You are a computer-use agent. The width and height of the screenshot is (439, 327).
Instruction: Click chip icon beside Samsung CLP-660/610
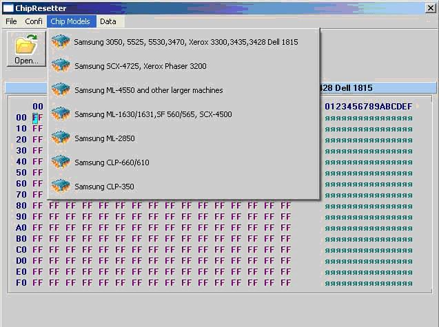[61, 162]
